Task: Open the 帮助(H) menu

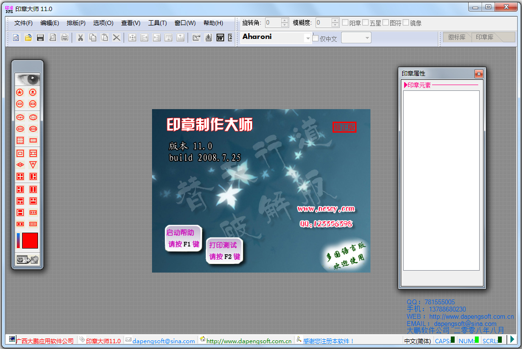Action: (x=213, y=23)
